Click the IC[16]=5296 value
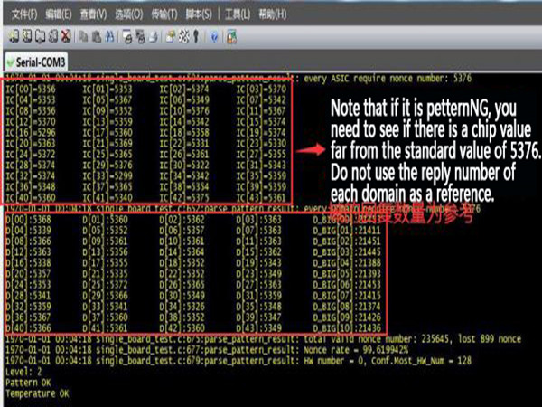Screen dimensions: 542x407 coord(31,133)
